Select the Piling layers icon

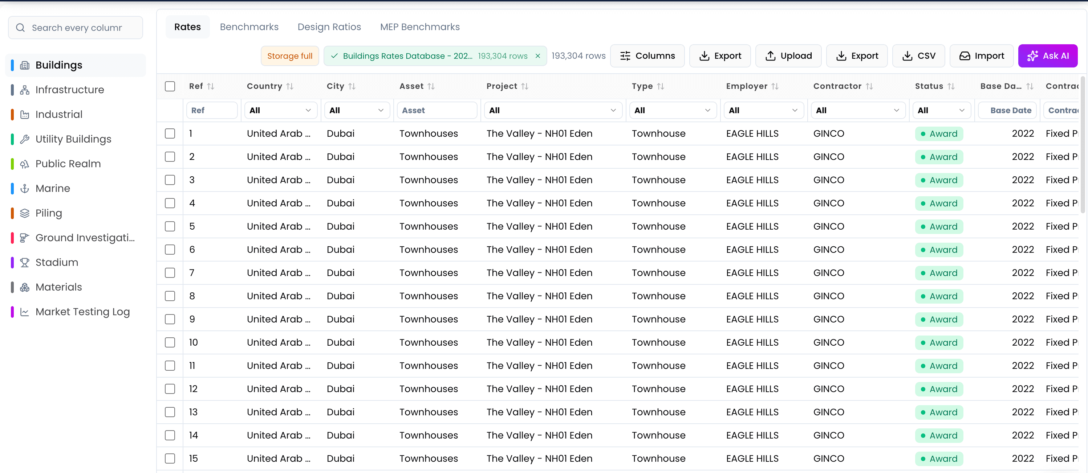click(x=25, y=213)
